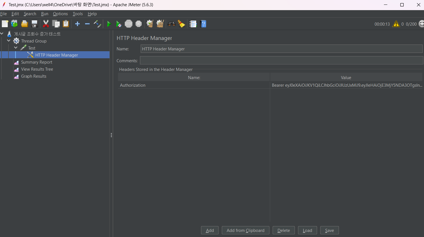Click the Reset Search icon

pos(182,24)
